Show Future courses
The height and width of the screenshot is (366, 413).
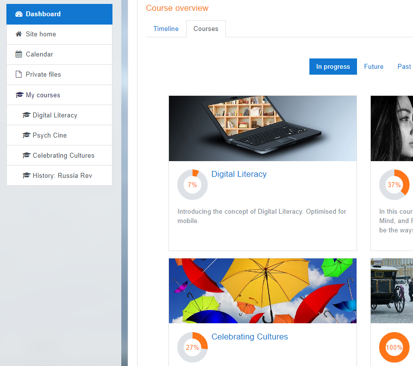(x=374, y=67)
